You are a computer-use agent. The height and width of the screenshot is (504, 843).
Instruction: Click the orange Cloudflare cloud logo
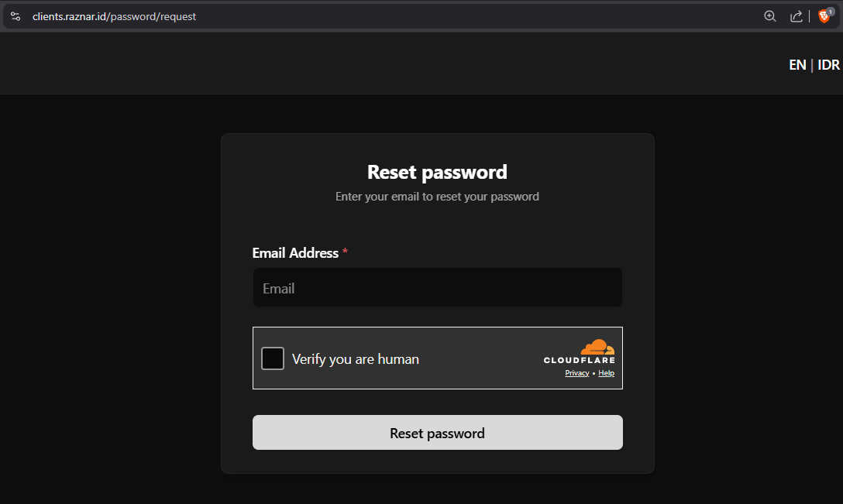pos(597,347)
